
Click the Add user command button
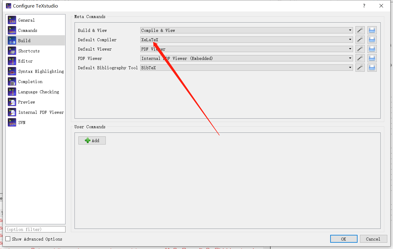click(x=92, y=140)
